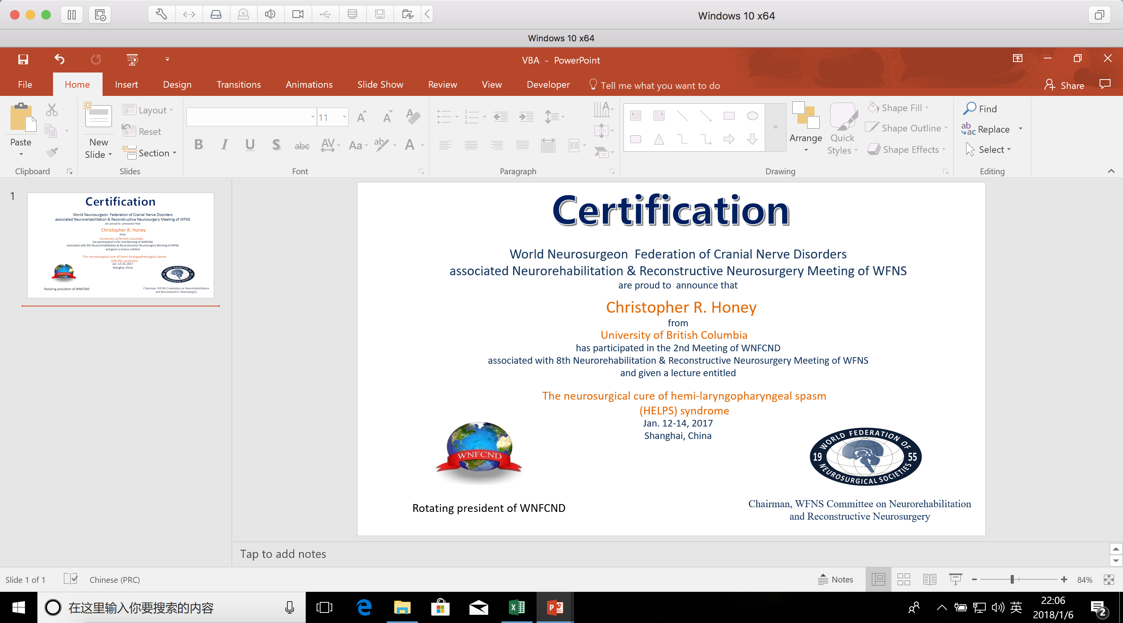Click the spell check status icon
Image resolution: width=1123 pixels, height=623 pixels.
71,579
